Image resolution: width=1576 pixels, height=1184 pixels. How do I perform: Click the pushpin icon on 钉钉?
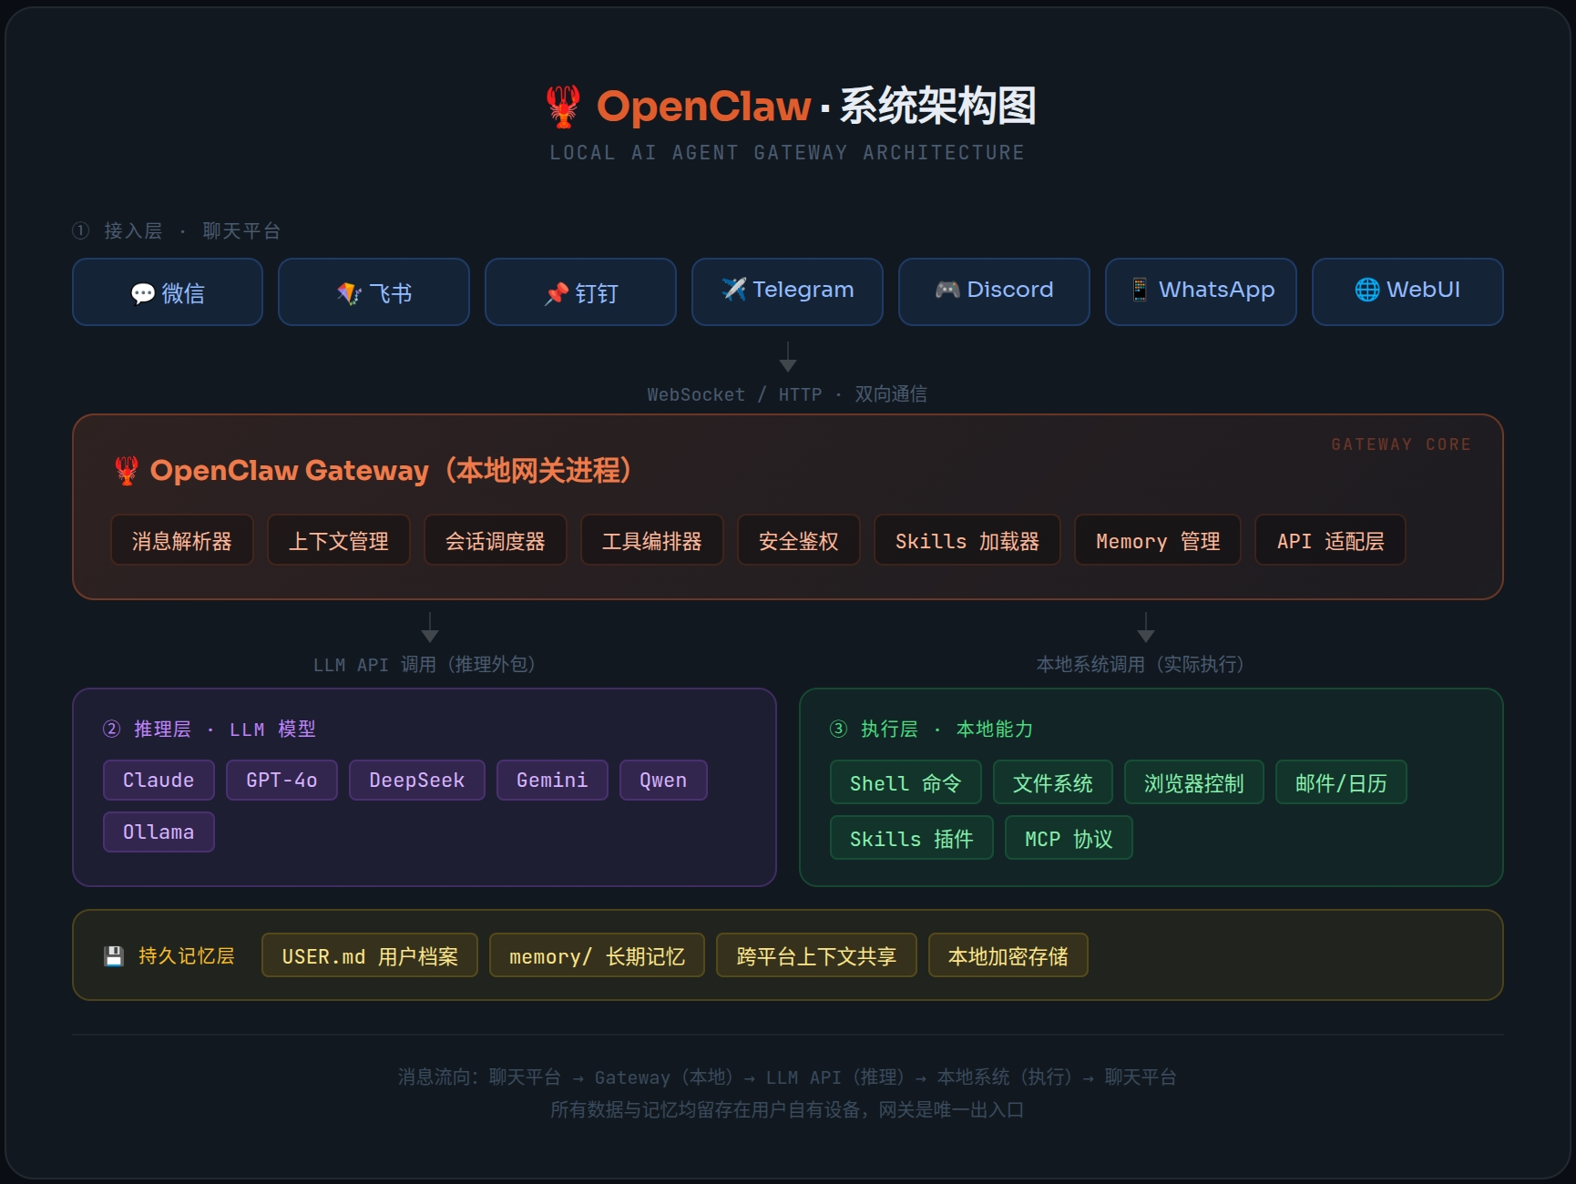tap(556, 293)
